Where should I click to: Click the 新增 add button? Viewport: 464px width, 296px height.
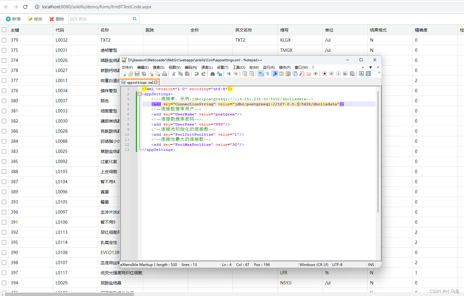pos(13,19)
